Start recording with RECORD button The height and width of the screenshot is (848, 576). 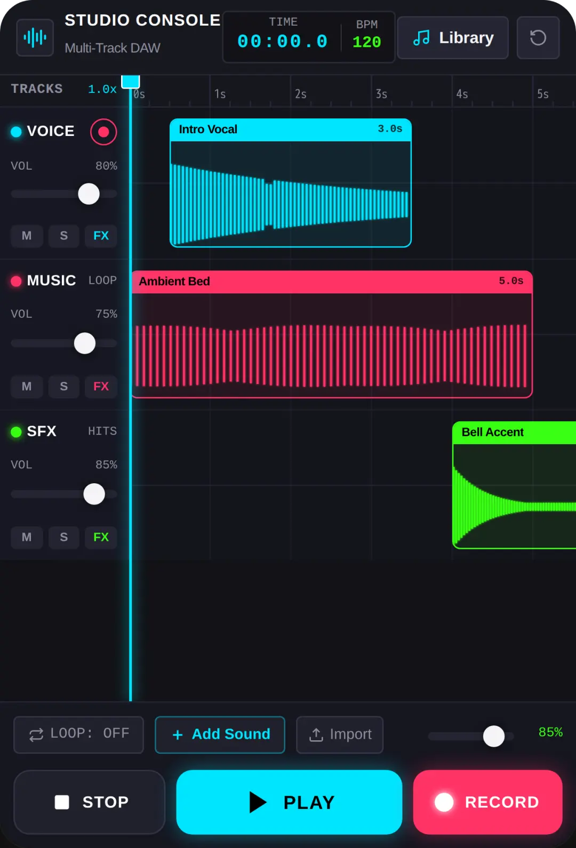pyautogui.click(x=488, y=802)
